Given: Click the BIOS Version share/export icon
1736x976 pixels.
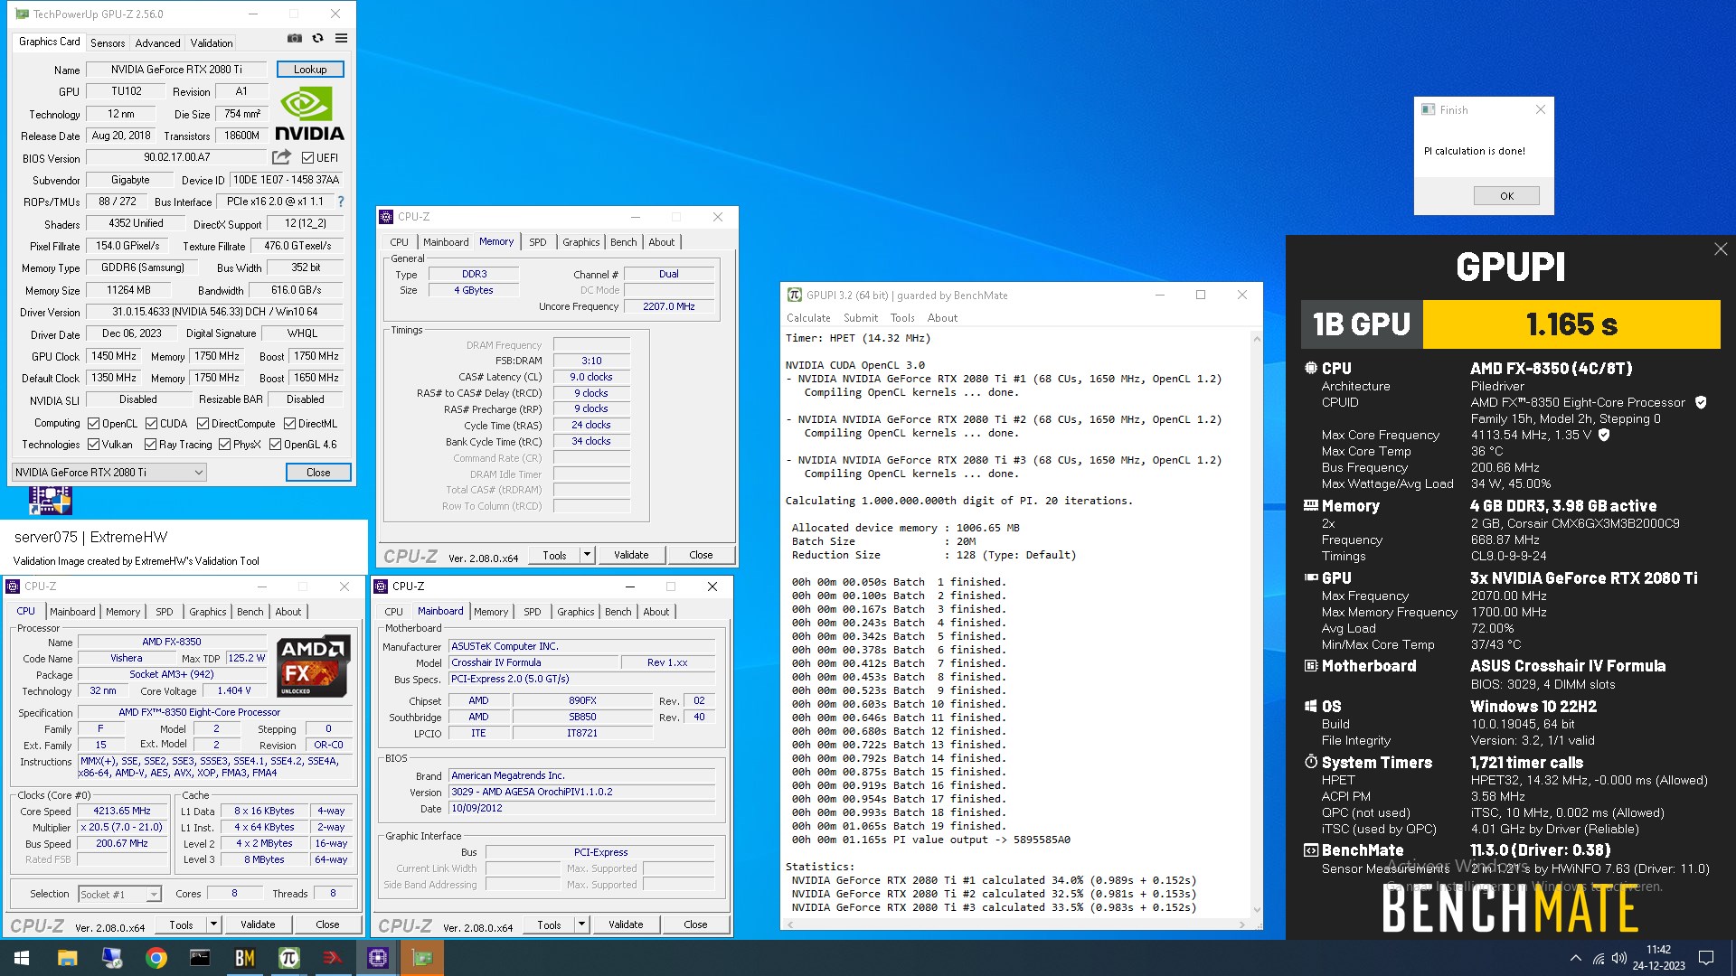Looking at the screenshot, I should click(281, 157).
